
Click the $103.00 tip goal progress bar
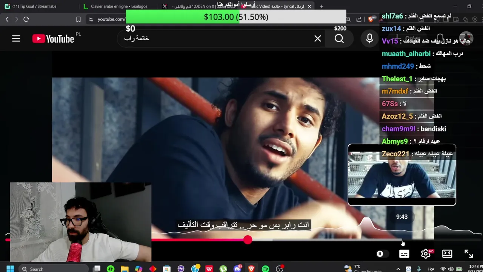(236, 17)
